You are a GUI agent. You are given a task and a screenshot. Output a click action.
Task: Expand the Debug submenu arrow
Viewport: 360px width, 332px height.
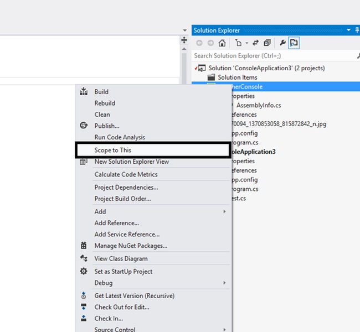coord(224,283)
